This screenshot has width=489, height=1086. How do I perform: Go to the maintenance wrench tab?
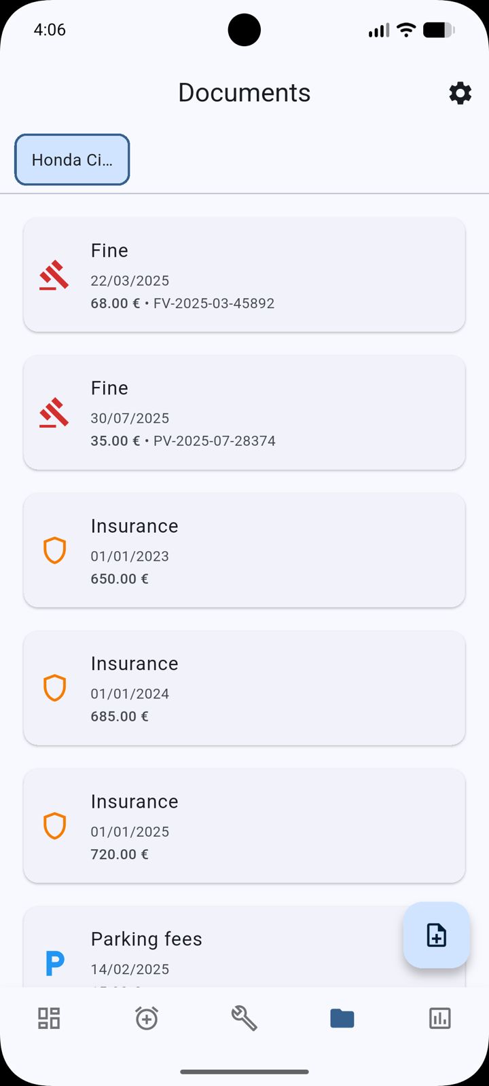244,1018
